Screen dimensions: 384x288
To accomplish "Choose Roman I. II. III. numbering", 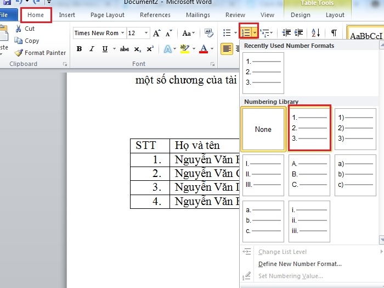I will 263,175.
